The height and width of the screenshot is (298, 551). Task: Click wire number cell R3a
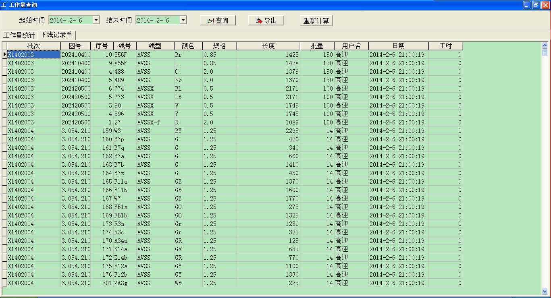[x=125, y=223]
